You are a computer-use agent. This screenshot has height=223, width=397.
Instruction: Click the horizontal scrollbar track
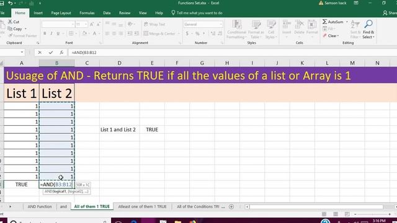316,207
